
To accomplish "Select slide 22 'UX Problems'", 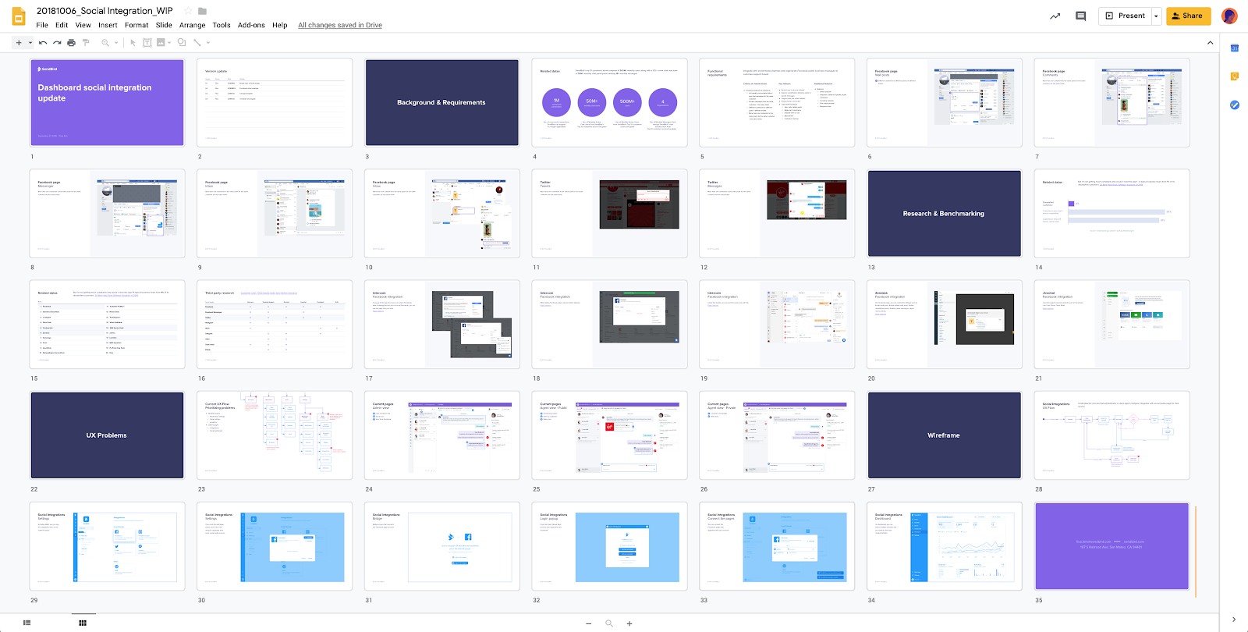I will point(108,435).
